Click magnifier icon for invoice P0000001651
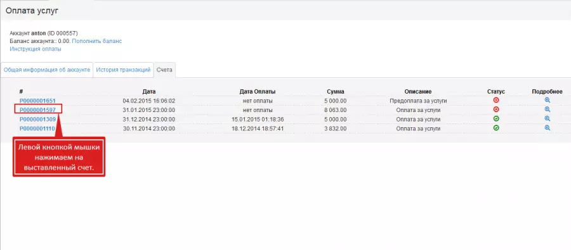Image resolution: width=571 pixels, height=250 pixels. point(547,100)
